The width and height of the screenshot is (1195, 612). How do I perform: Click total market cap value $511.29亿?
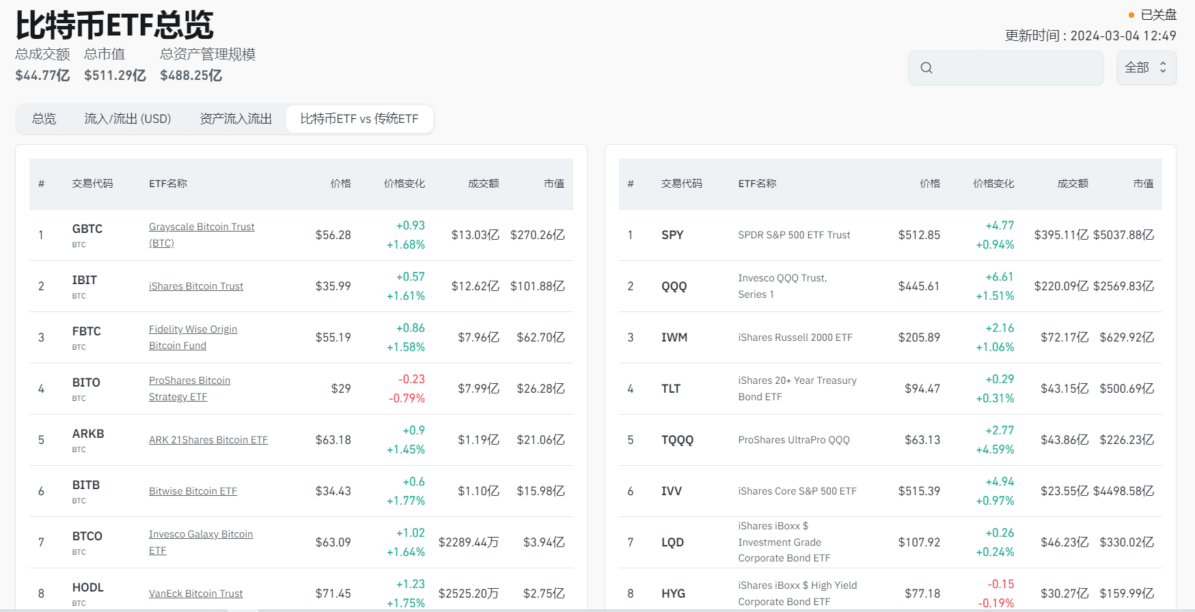click(115, 76)
